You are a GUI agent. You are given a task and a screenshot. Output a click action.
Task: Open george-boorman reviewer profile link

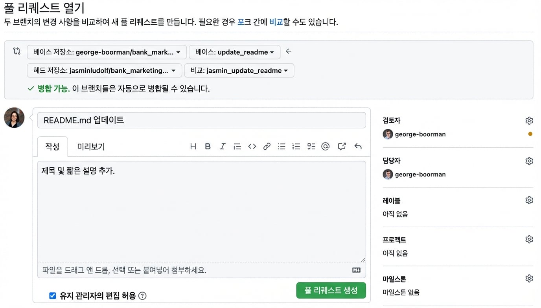420,134
